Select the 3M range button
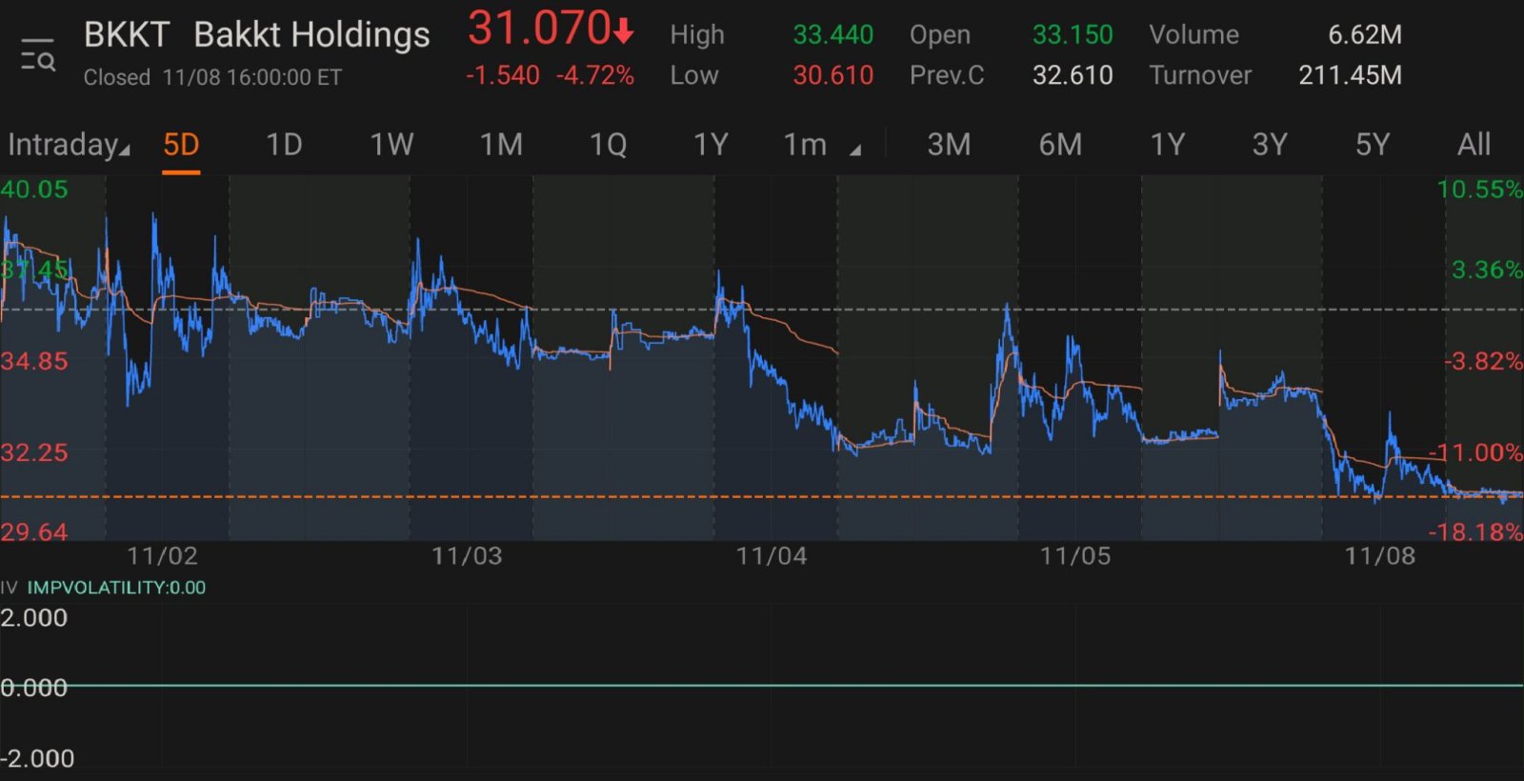This screenshot has width=1524, height=781. (949, 145)
